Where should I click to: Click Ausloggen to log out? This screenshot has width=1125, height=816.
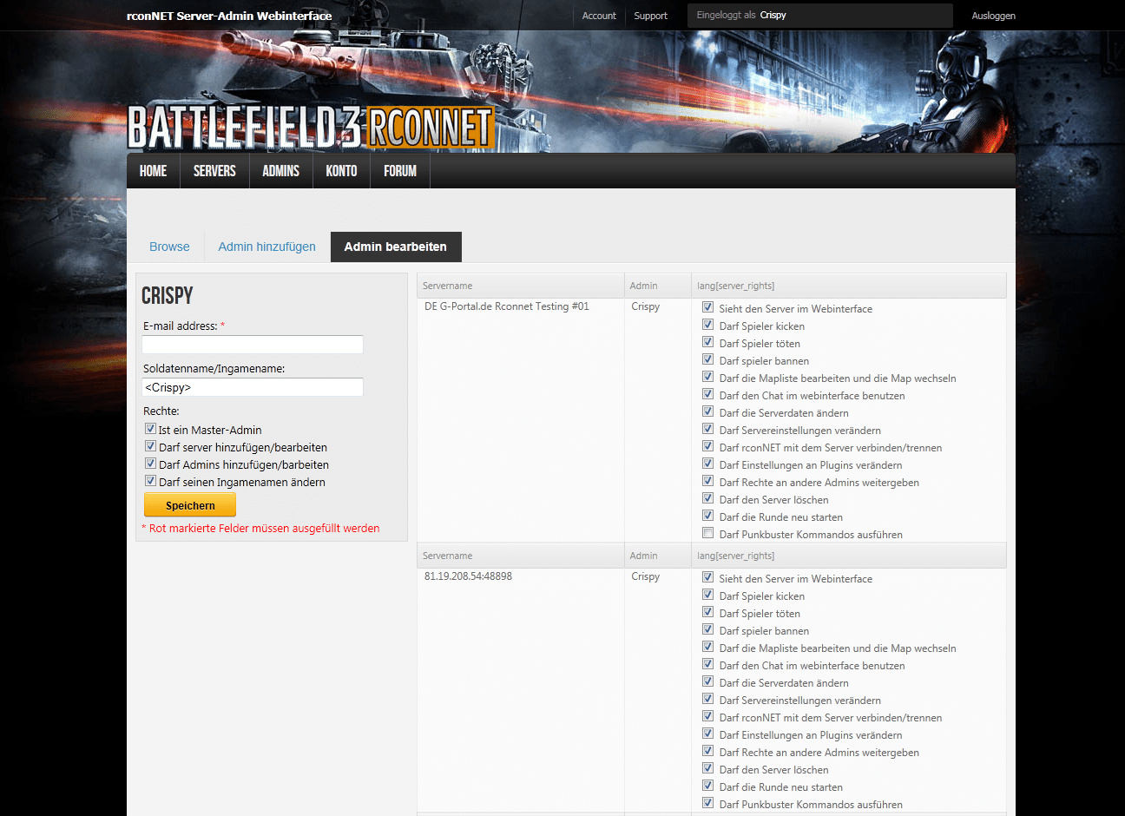[x=993, y=16]
